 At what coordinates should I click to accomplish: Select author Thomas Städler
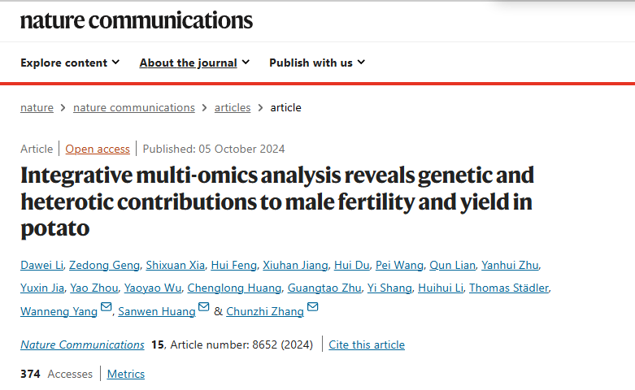pos(509,288)
